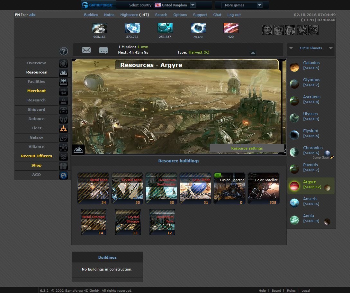Screen dimensions: 350x293
Task: Open the Board footer link
Action: [276, 290]
